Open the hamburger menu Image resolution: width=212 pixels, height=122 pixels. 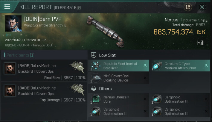pos(7,7)
